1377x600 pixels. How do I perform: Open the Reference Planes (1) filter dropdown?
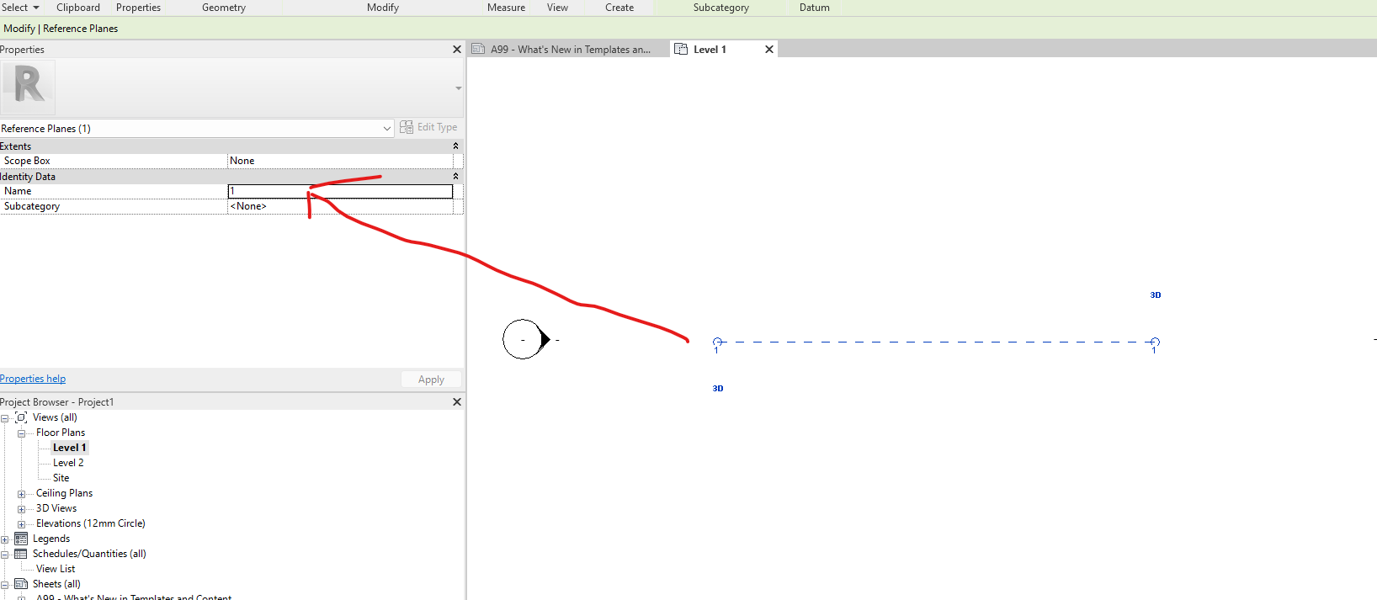coord(387,129)
